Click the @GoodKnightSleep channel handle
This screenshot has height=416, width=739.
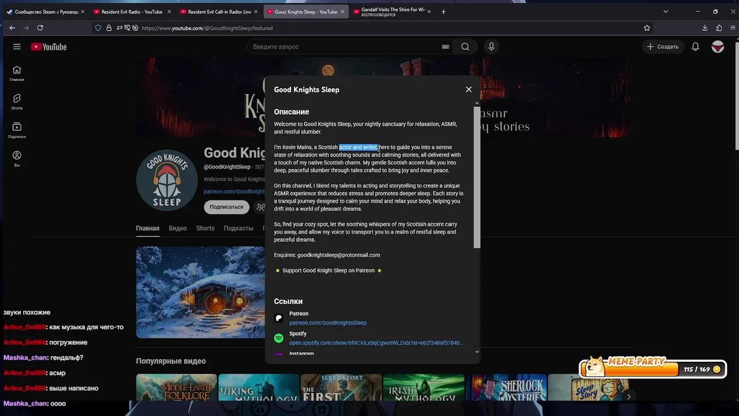tap(227, 167)
